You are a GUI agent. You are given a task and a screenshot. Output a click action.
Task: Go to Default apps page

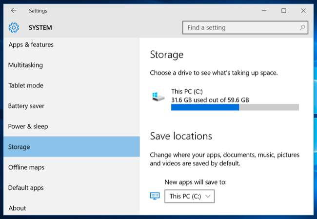25,188
